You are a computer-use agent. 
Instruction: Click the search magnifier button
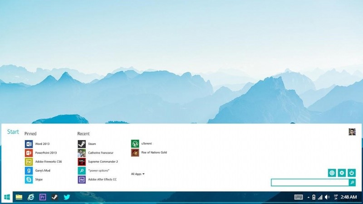click(x=352, y=183)
